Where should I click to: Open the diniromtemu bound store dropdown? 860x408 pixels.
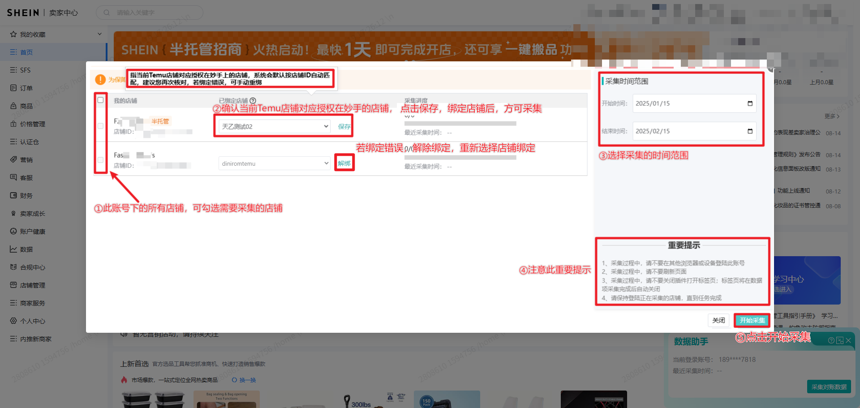(275, 163)
